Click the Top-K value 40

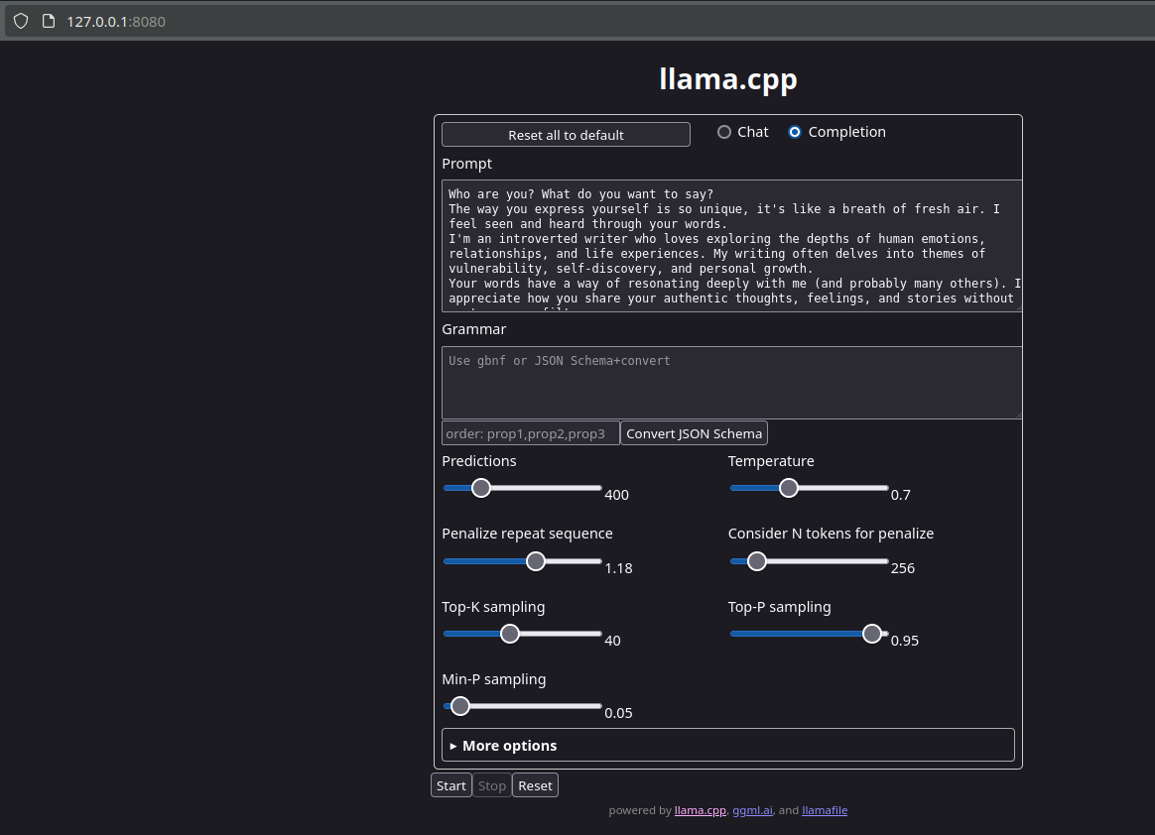coord(612,641)
